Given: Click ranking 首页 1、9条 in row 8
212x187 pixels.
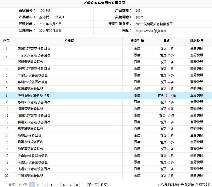Looking at the screenshot, I should [x=167, y=96].
